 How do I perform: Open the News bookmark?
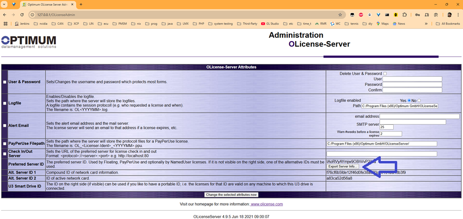click(x=399, y=24)
